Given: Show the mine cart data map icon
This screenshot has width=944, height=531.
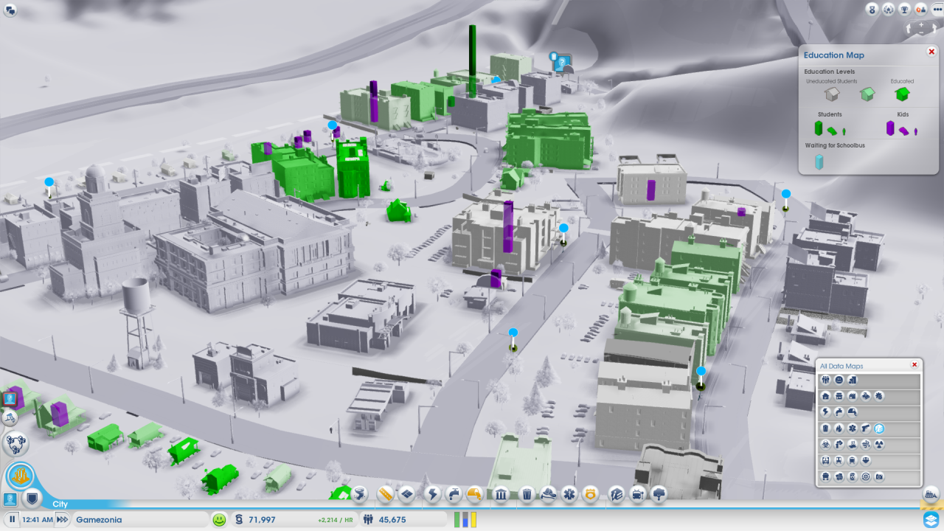Looking at the screenshot, I should tap(825, 476).
